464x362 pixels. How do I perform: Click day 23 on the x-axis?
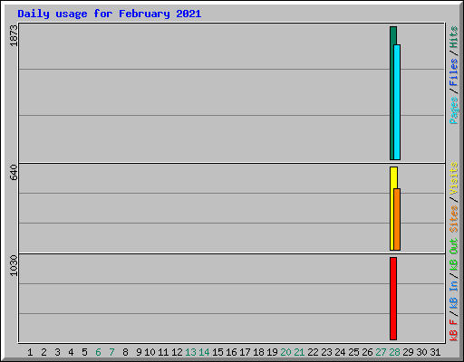pyautogui.click(x=326, y=352)
